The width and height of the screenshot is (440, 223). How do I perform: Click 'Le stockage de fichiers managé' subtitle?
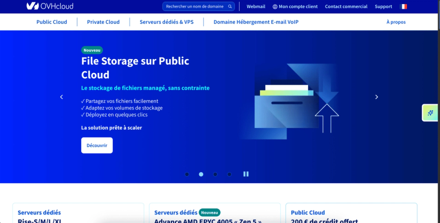(145, 88)
